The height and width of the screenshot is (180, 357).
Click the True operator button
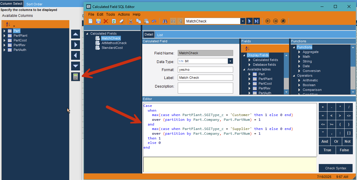click(327, 150)
